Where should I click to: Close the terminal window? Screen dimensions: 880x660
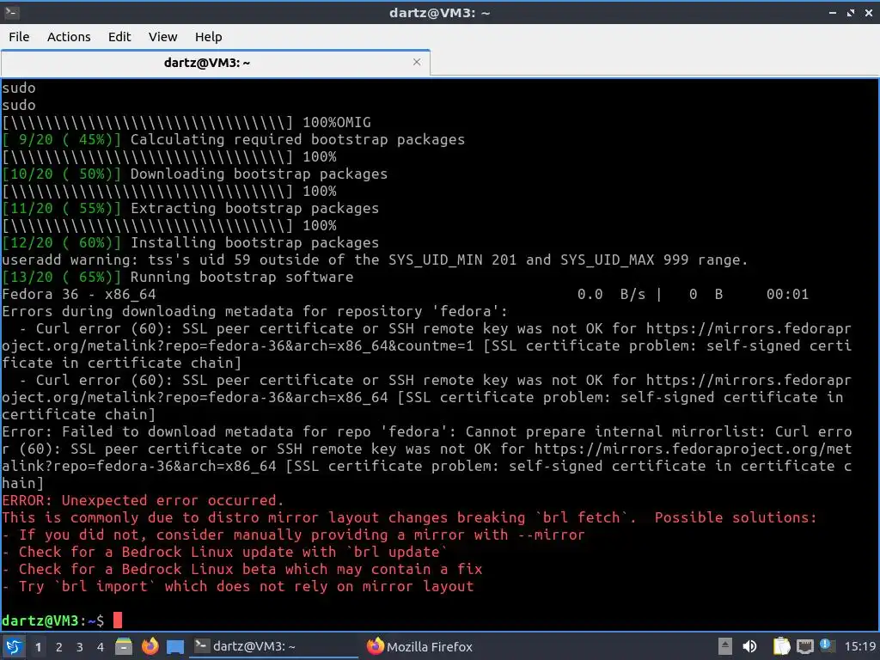pyautogui.click(x=869, y=12)
